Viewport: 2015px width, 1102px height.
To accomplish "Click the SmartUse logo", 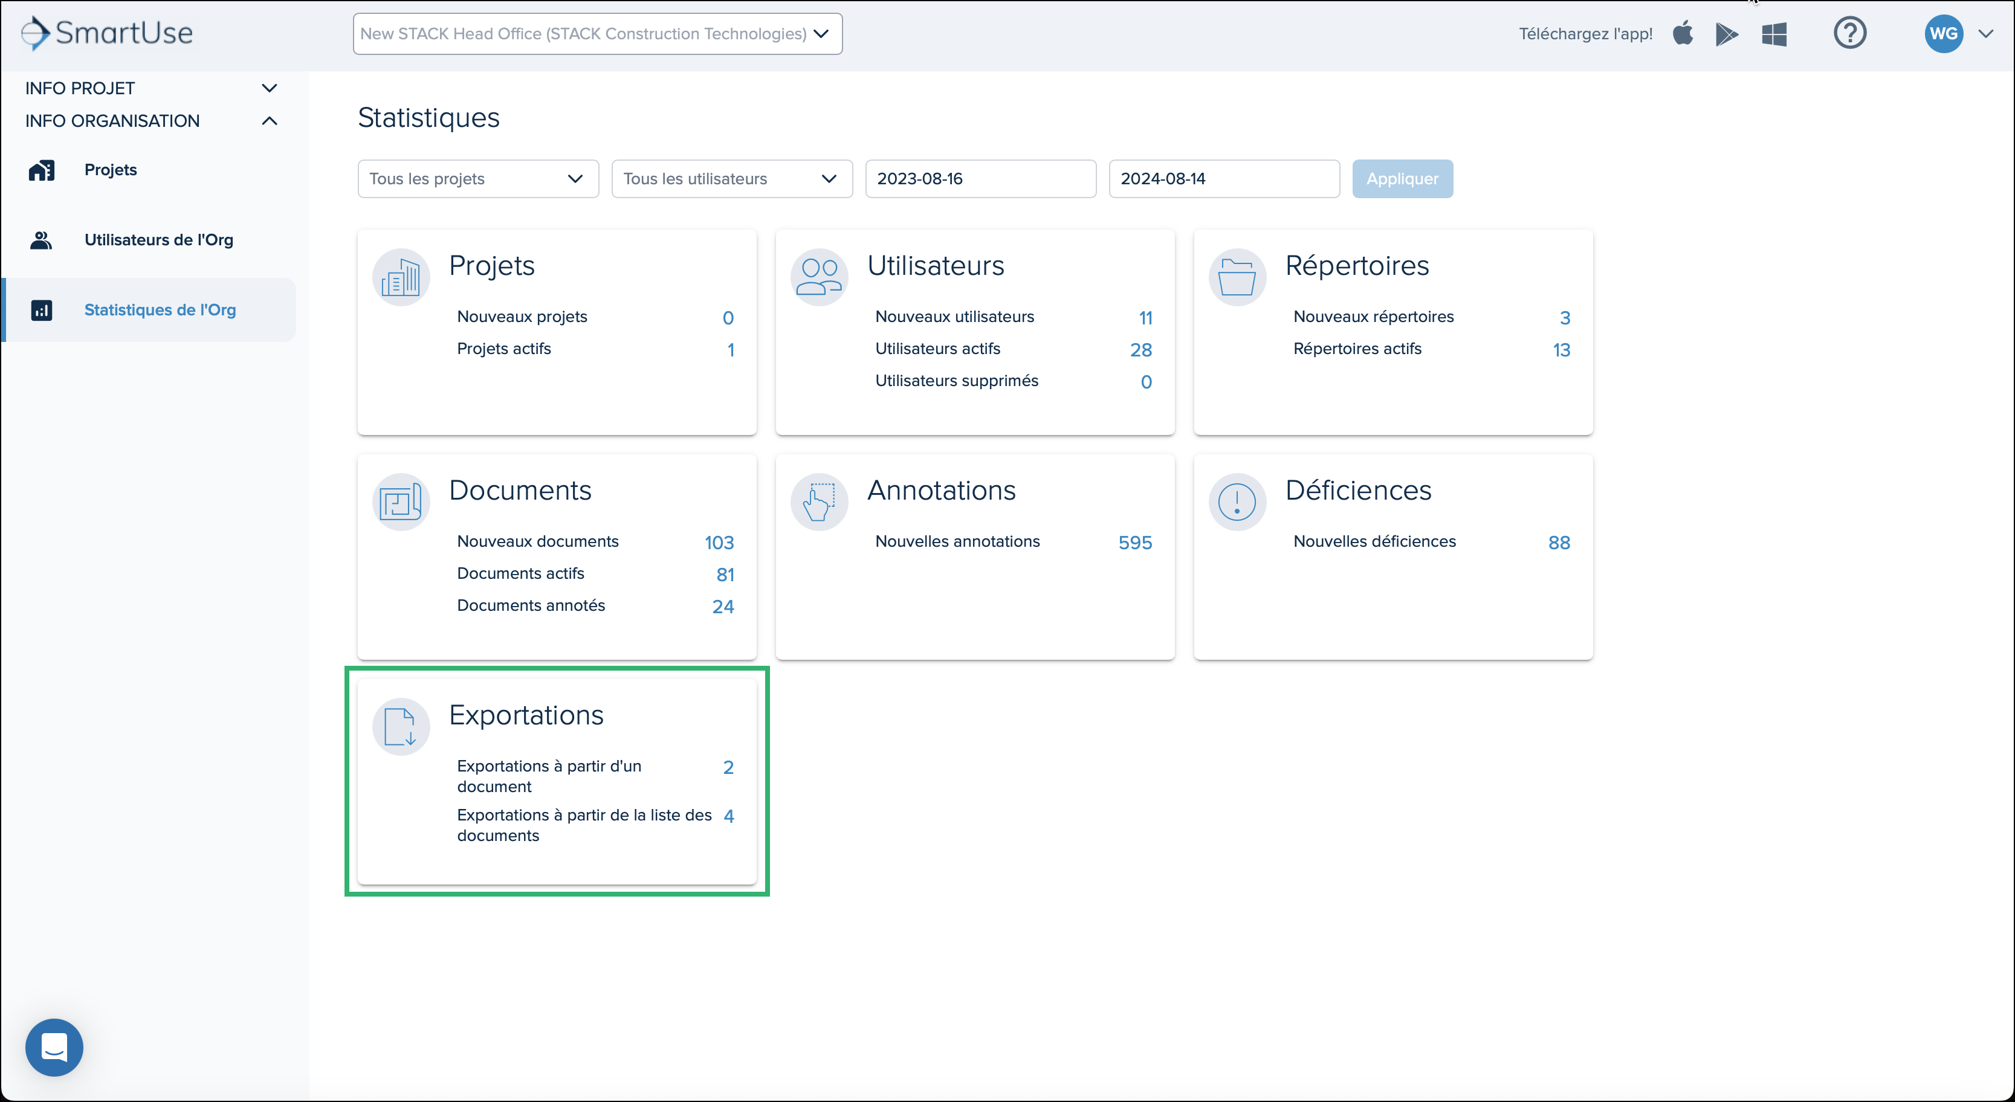I will click(x=106, y=33).
